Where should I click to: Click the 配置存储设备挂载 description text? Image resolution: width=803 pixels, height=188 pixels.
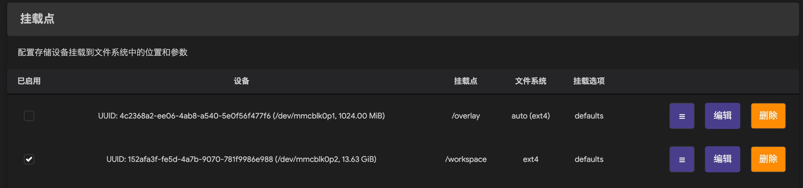click(103, 52)
